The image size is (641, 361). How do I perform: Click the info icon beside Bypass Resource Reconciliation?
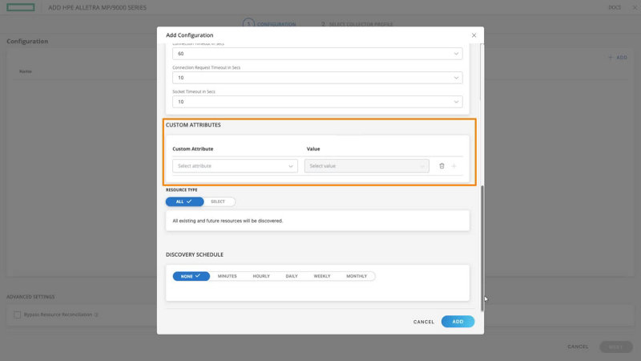click(96, 314)
